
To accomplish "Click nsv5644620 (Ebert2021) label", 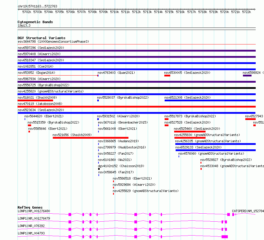I will point(44,116).
